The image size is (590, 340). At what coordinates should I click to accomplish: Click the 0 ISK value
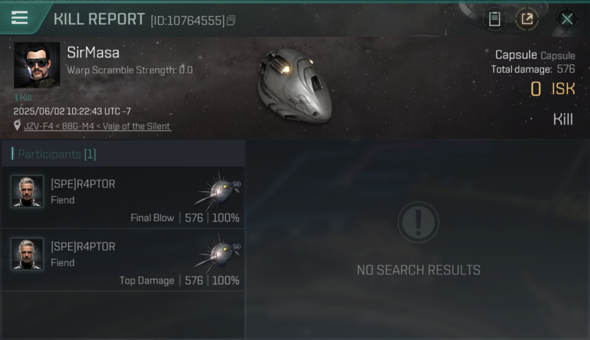(553, 89)
